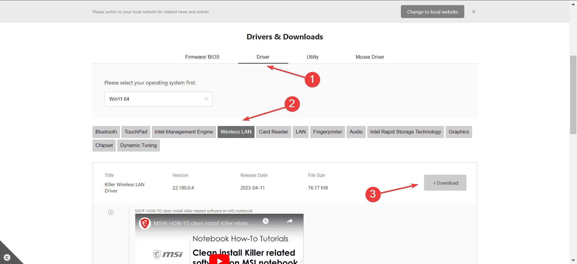Click the video Share arrow icon

(290, 221)
